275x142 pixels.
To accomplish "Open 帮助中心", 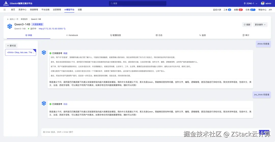I will tap(262, 10).
